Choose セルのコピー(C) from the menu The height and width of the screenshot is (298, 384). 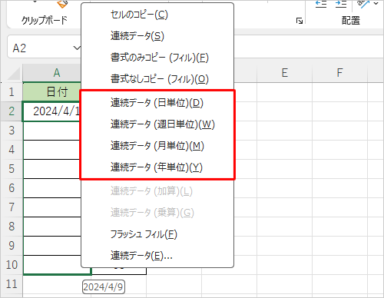point(157,15)
